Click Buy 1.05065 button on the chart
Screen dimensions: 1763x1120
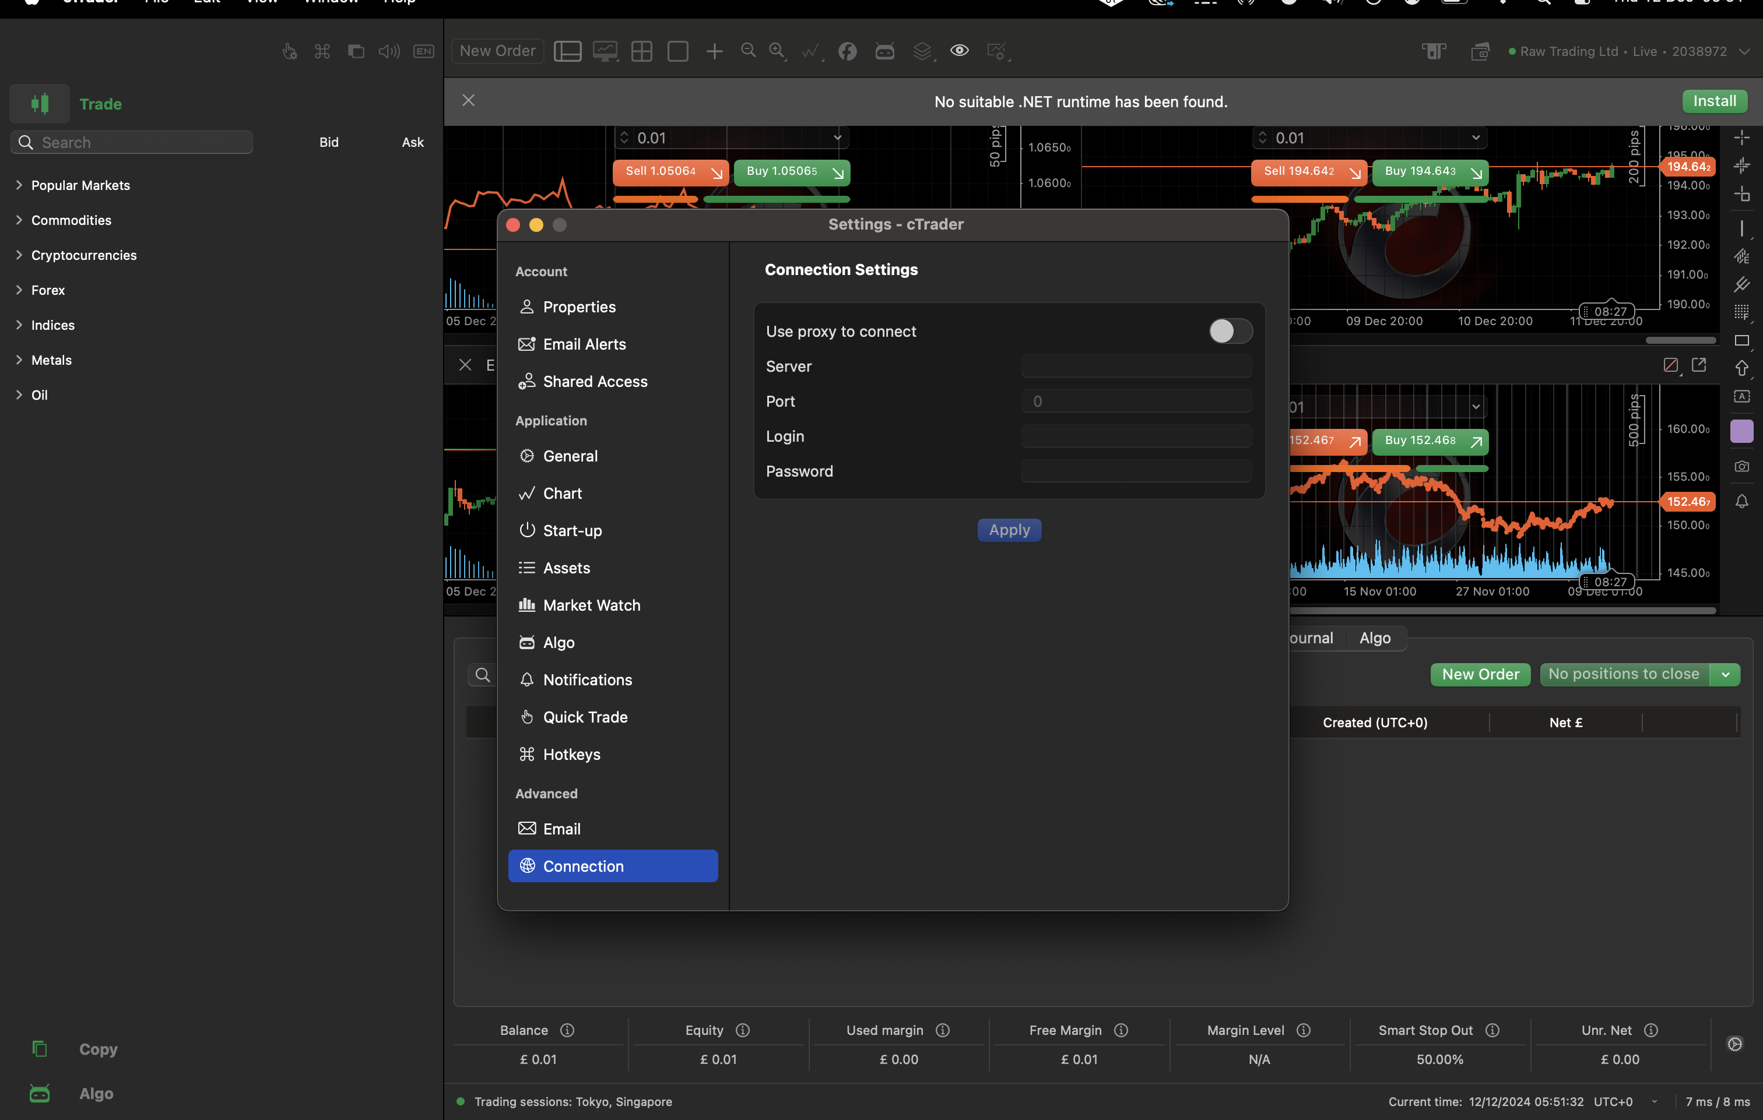[x=792, y=171]
